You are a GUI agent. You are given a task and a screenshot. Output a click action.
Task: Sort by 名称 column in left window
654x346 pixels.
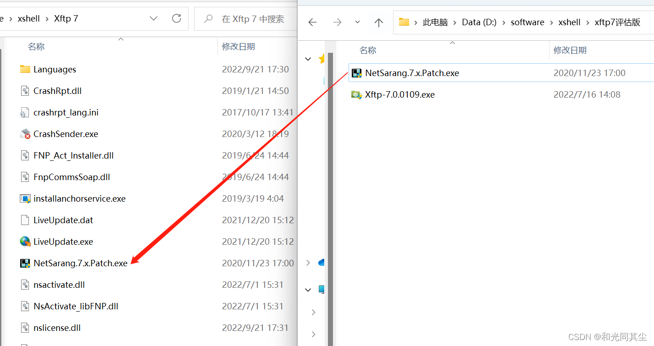[36, 46]
